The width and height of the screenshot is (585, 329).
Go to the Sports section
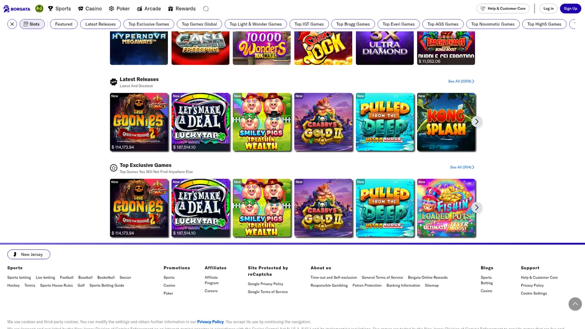(59, 9)
